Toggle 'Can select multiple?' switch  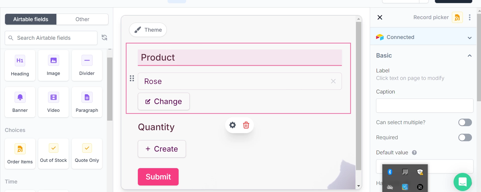465,122
